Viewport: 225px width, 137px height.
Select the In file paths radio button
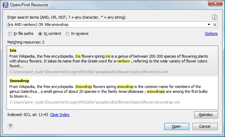[x=10, y=34]
